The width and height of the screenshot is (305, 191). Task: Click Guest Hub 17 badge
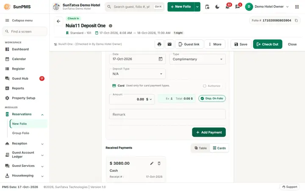(x=42, y=79)
